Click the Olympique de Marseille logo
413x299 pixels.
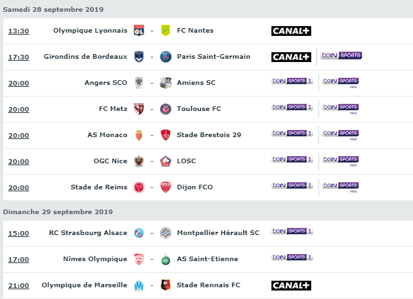139,285
